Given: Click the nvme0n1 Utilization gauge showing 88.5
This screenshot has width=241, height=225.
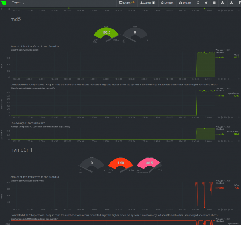Looking at the screenshot, I should [x=150, y=165].
